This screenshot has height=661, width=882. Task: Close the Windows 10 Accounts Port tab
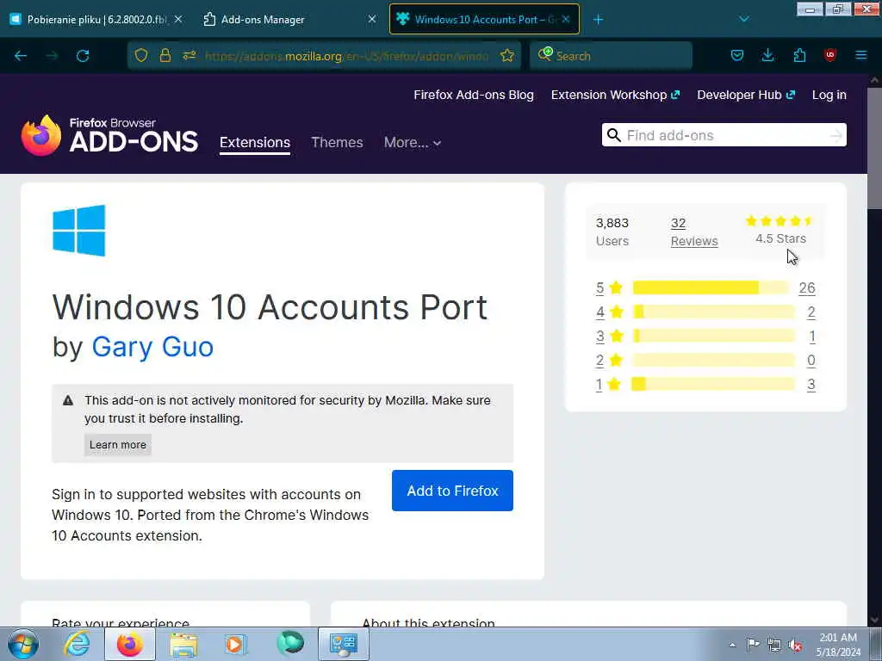tap(566, 19)
